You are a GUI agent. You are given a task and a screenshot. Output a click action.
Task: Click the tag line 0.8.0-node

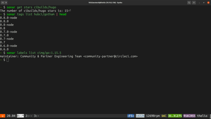click(9, 18)
